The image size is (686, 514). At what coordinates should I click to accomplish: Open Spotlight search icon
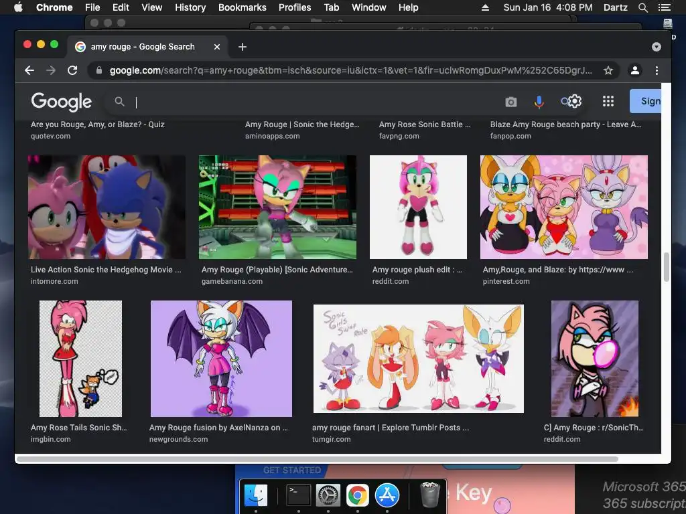point(642,7)
